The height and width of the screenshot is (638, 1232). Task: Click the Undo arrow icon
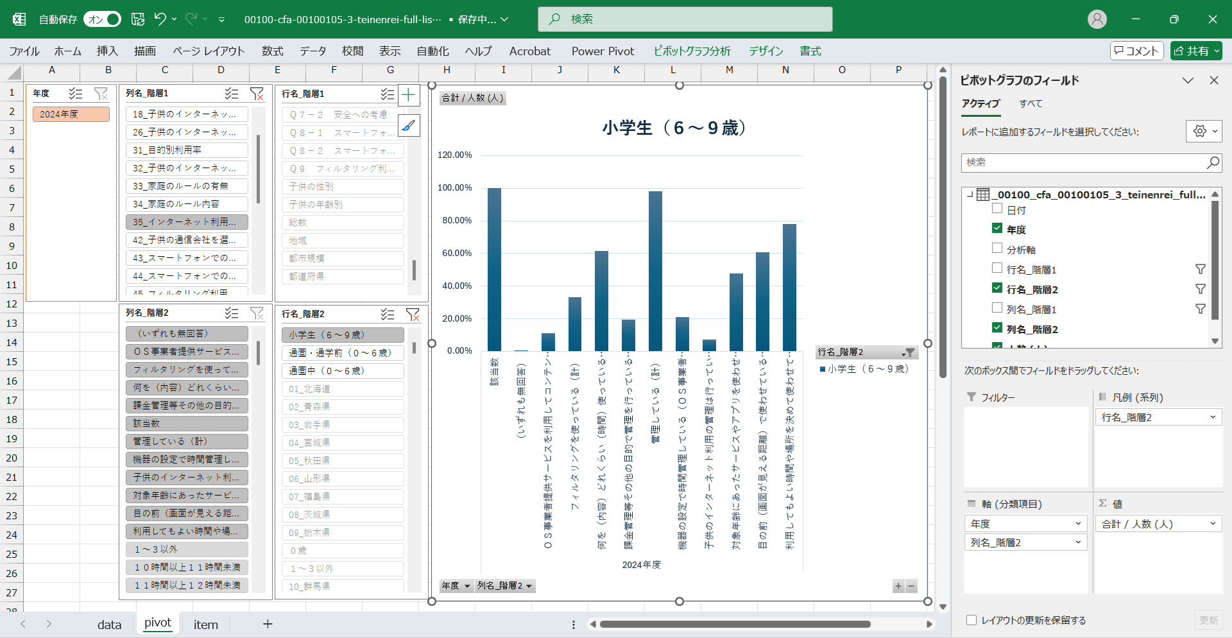point(160,19)
